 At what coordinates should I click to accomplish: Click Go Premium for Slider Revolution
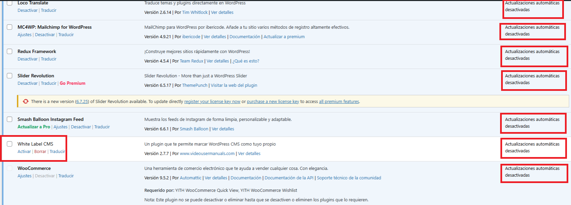(x=73, y=83)
